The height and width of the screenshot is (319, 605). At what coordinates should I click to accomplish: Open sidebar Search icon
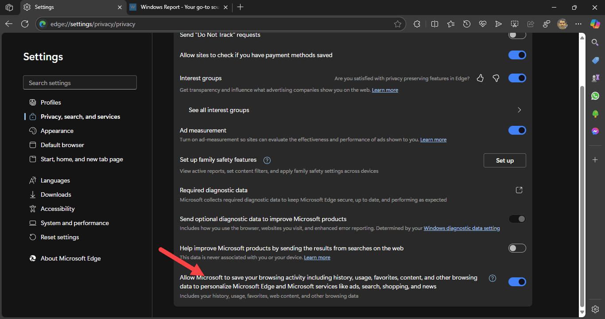coord(595,43)
